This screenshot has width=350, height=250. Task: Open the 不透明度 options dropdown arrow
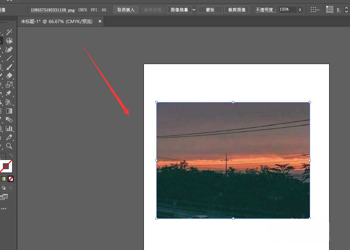point(300,10)
